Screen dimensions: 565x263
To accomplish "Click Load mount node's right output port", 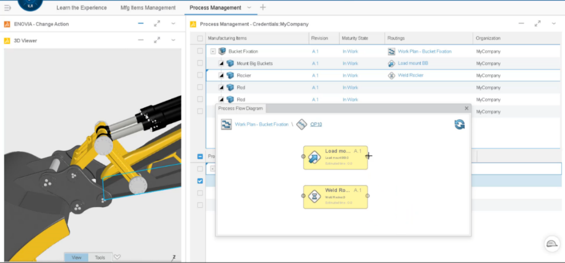I will pyautogui.click(x=368, y=156).
